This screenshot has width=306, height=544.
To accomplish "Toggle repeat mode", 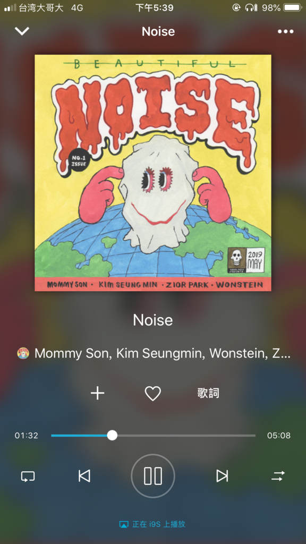I will click(x=28, y=475).
